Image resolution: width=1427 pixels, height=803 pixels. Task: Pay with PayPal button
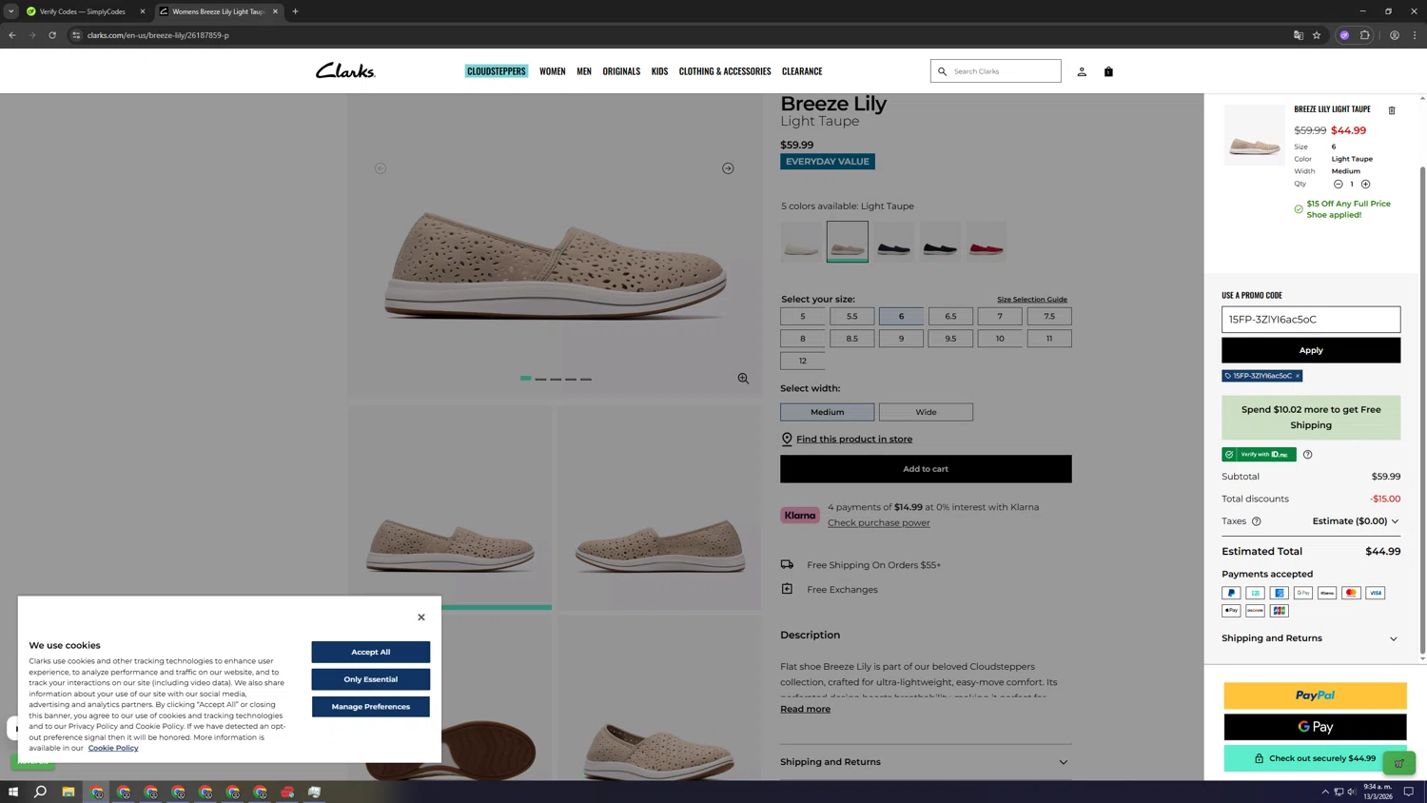pyautogui.click(x=1315, y=695)
